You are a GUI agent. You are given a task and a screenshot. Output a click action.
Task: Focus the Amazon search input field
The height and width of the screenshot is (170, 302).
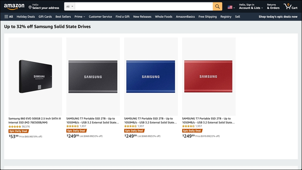144,6
